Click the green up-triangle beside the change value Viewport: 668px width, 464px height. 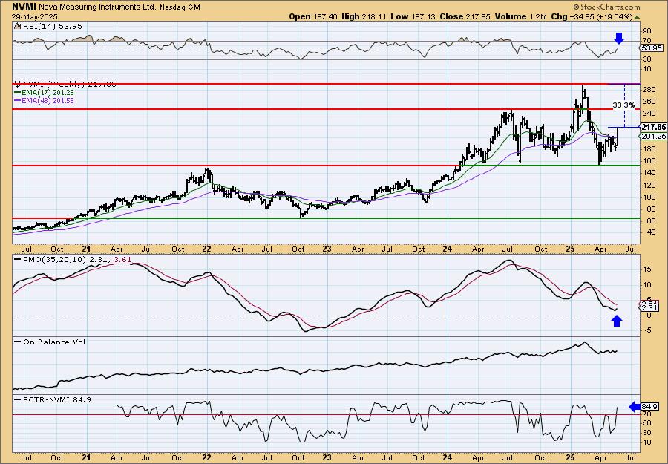[x=638, y=17]
